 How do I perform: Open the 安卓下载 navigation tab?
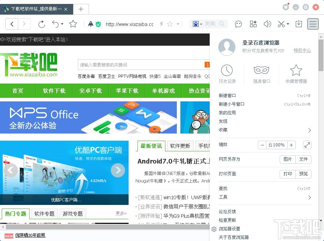click(90, 91)
